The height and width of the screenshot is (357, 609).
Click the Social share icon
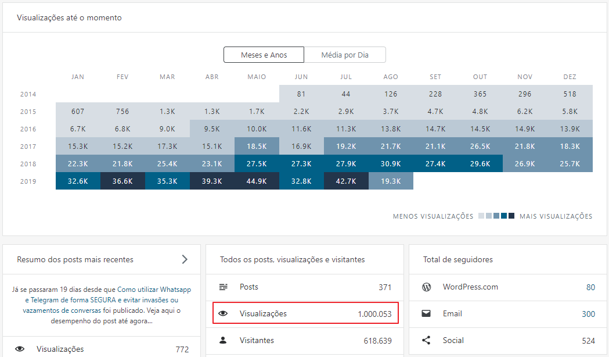tap(426, 340)
